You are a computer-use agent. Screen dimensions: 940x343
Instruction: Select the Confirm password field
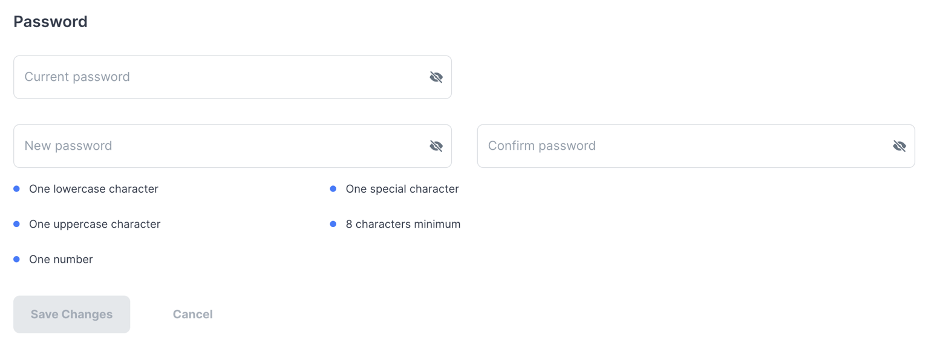click(684, 146)
